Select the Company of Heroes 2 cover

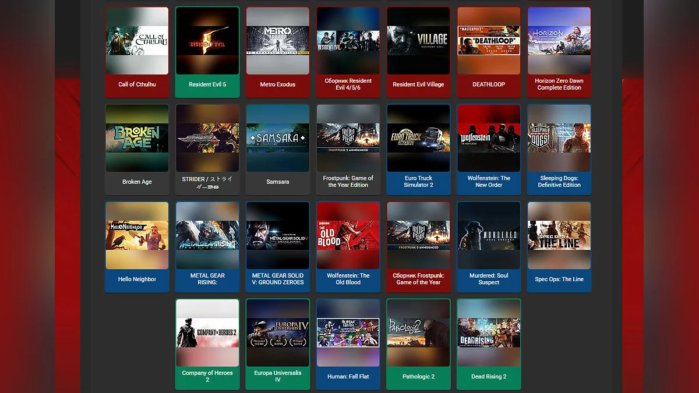(x=207, y=332)
